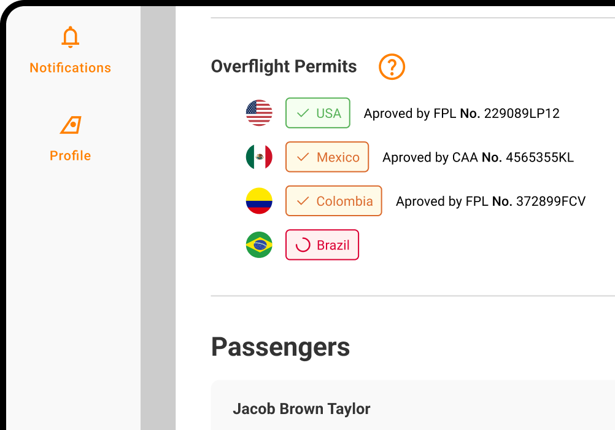Select the Mexico flag icon

click(259, 157)
